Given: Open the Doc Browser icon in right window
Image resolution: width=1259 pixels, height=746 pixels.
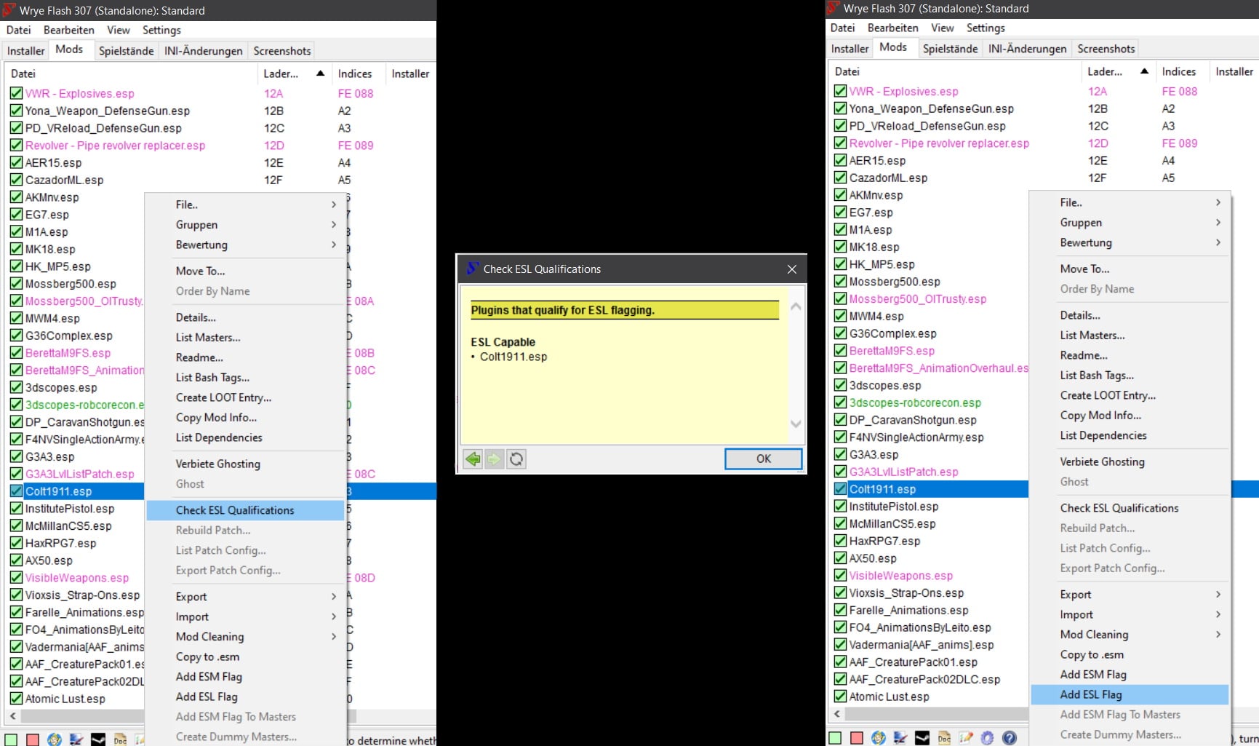Looking at the screenshot, I should tap(944, 738).
